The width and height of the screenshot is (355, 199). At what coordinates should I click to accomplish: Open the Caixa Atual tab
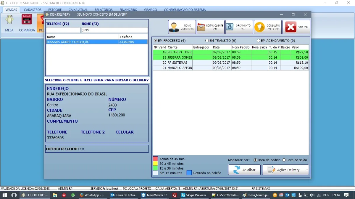click(x=78, y=10)
